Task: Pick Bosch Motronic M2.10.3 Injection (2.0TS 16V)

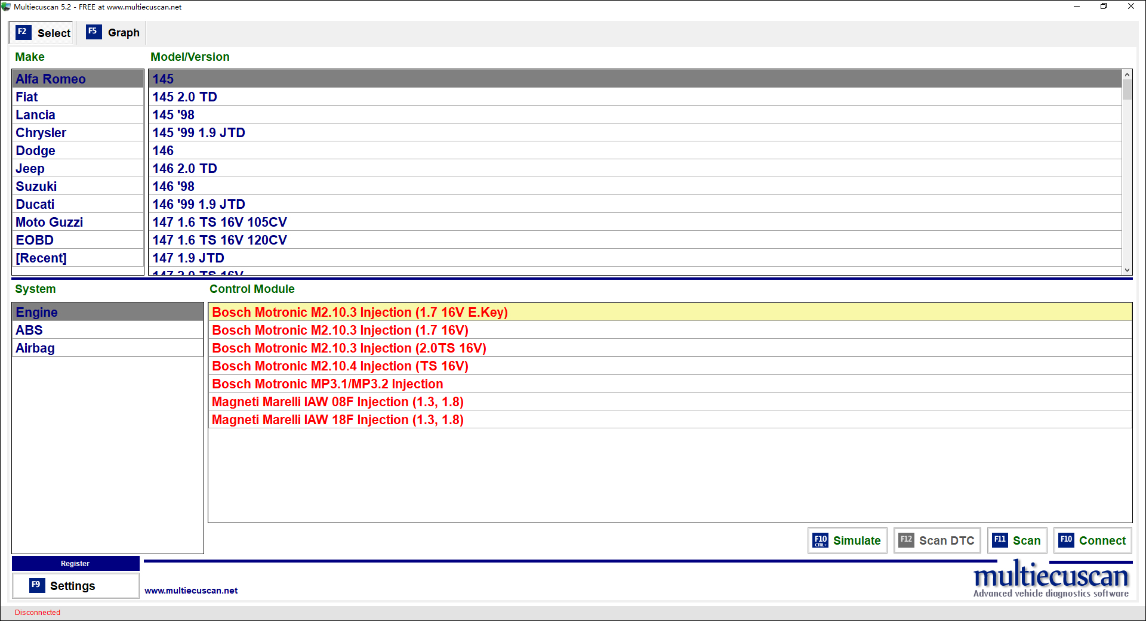Action: point(670,348)
